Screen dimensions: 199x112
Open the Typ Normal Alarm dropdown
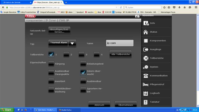pyautogui.click(x=62, y=44)
